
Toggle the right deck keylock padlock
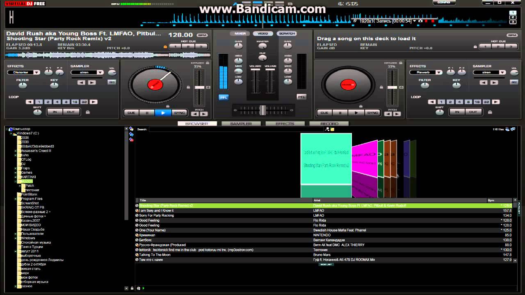click(x=400, y=63)
